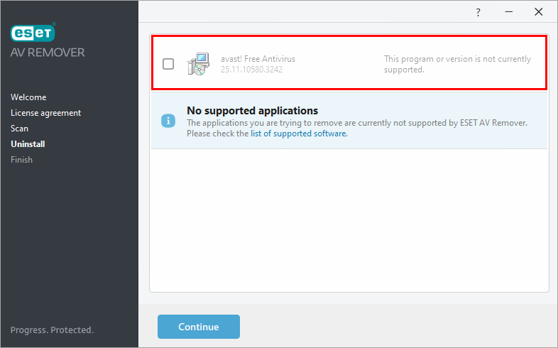
Task: Select the License agreement step
Action: point(45,113)
